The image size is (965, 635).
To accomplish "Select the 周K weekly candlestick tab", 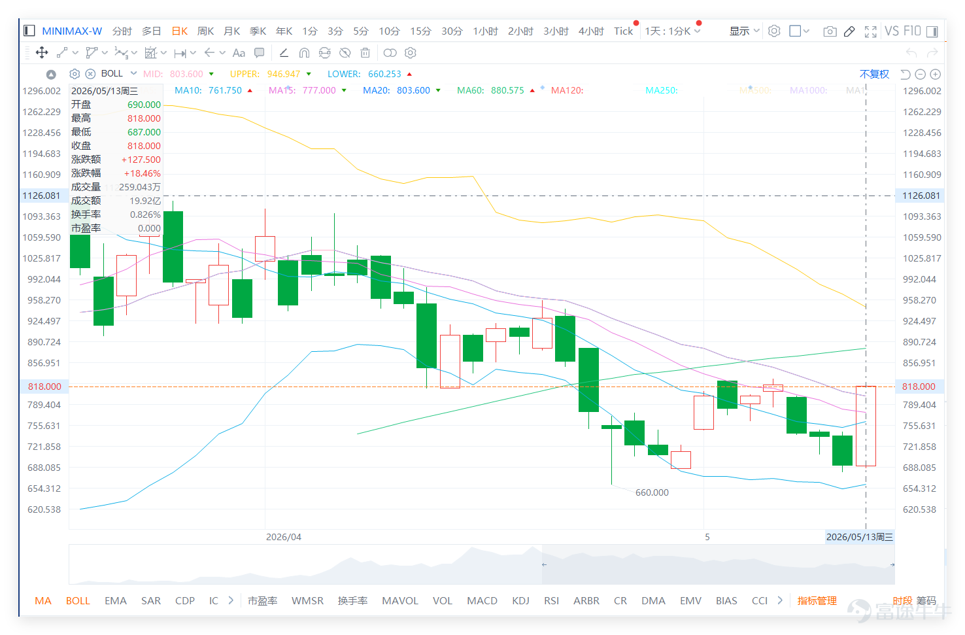I will 206,31.
